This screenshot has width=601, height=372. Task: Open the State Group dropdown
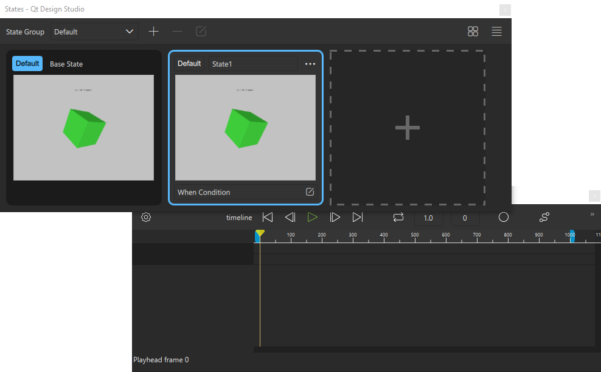click(94, 32)
